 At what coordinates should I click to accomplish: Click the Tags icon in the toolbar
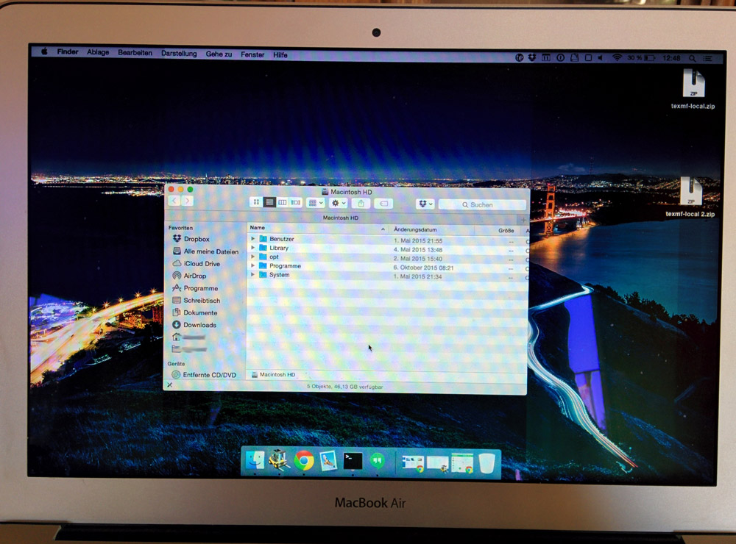coord(383,204)
